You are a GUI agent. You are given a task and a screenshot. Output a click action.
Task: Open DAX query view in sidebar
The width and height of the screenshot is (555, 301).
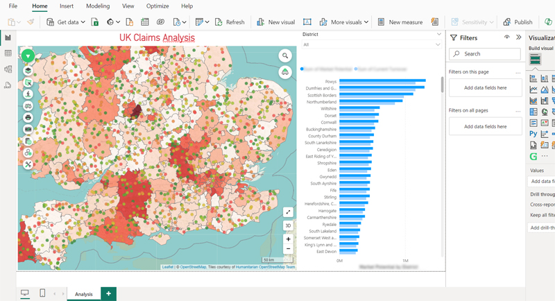click(8, 85)
